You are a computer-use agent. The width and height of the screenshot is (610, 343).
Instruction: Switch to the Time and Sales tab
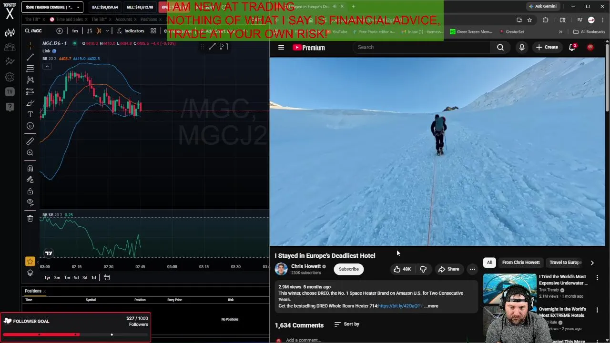click(x=69, y=20)
